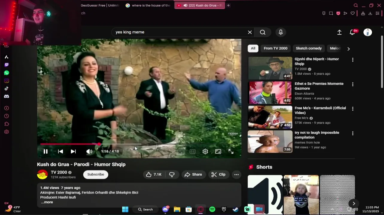Viewport: 384px width, 215px height.
Task: Open Opera easy setup sliders icon
Action: pos(378,13)
